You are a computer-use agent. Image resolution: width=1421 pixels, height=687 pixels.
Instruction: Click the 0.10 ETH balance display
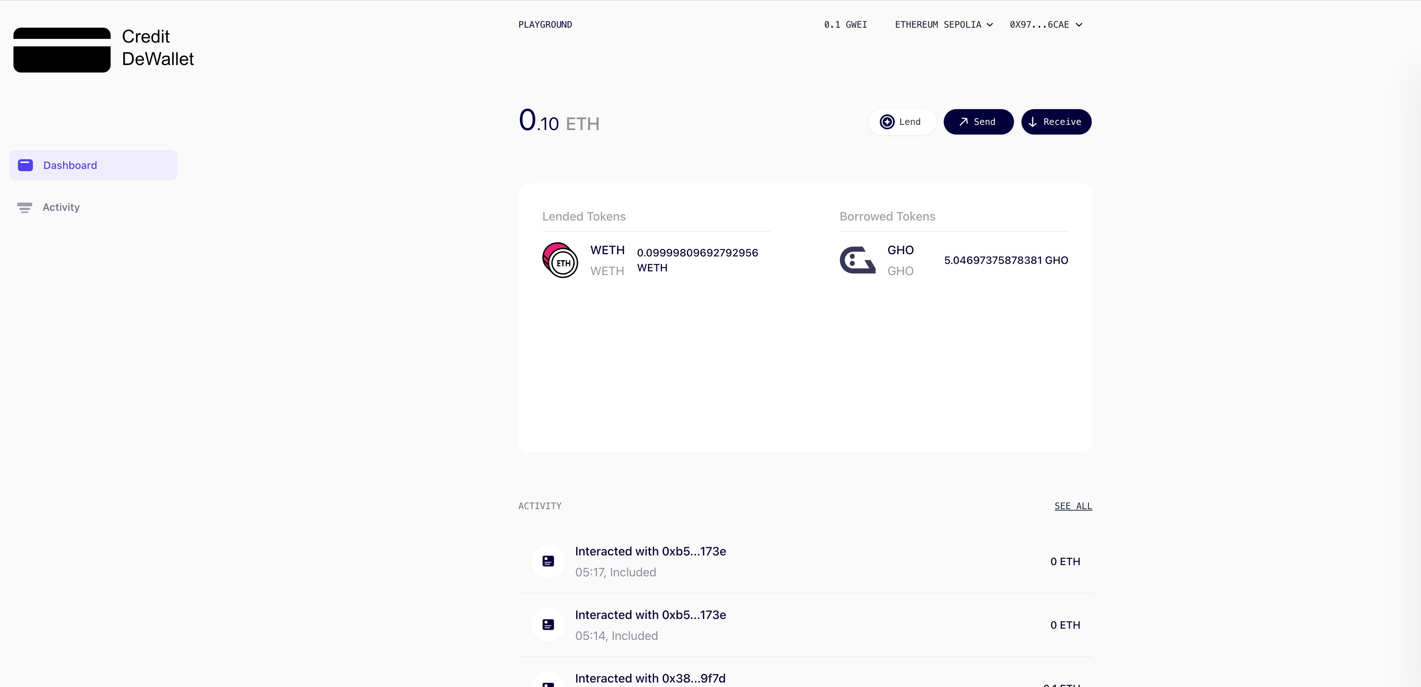point(559,121)
